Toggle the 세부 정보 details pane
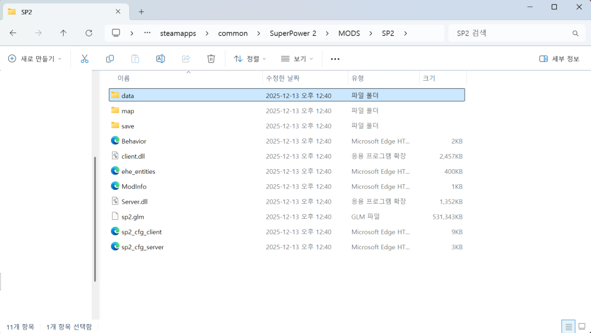 pyautogui.click(x=559, y=59)
